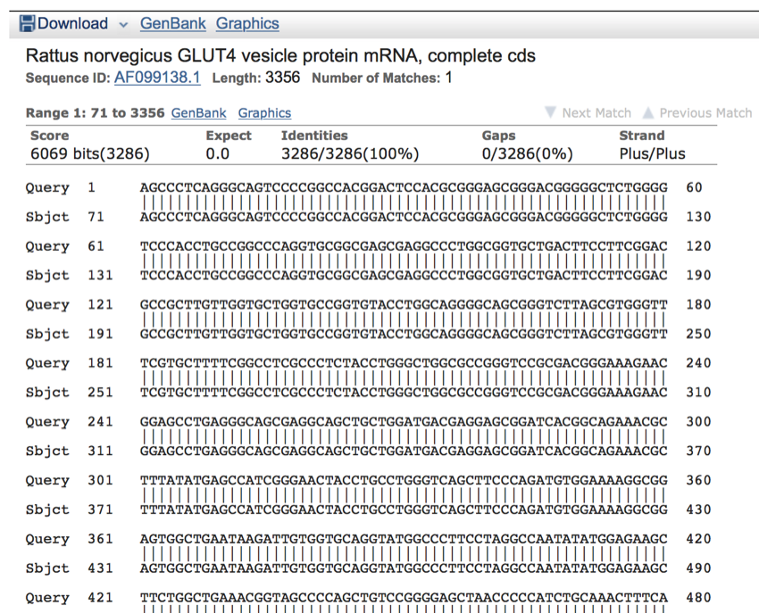
Task: Click the Download label in top bar
Action: (73, 24)
